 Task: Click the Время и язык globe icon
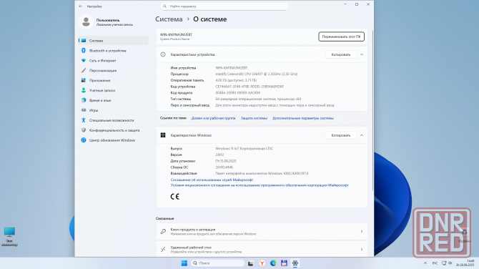click(x=84, y=100)
